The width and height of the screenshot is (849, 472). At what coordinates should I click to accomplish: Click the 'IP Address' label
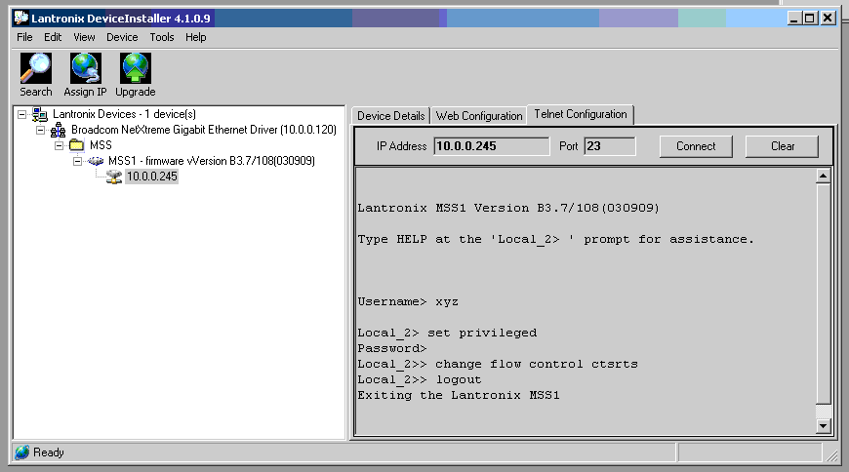click(401, 146)
